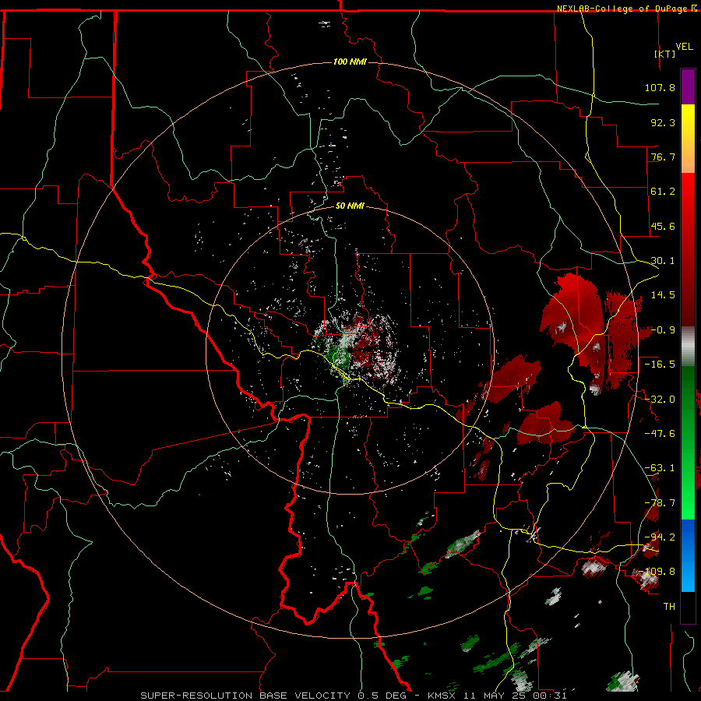Viewport: 701px width, 701px height.
Task: Pick the -109.8 velocity scale label
Action: pyautogui.click(x=657, y=572)
